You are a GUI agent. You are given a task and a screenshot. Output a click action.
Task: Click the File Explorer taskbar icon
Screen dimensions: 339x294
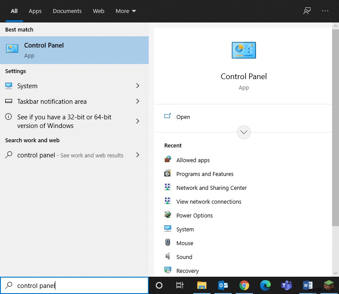tap(202, 285)
